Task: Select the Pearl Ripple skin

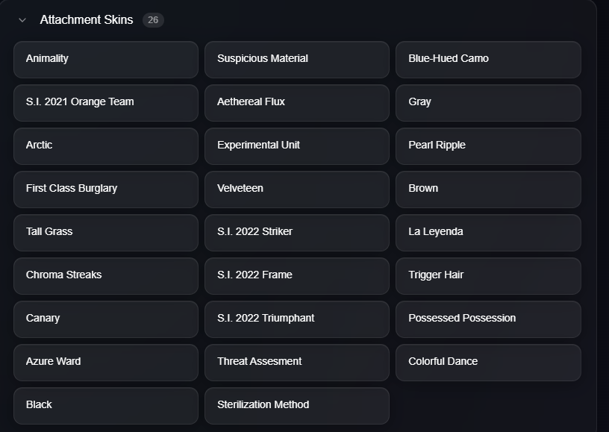Action: coord(487,145)
